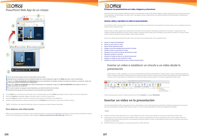Click the lighthouse slide in editing view image
Screen dimensions: 197x139
(33, 33)
